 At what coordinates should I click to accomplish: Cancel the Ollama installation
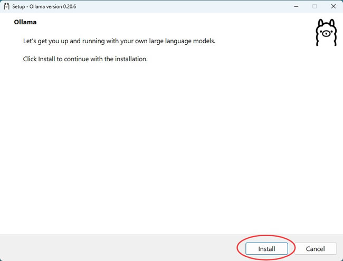(x=315, y=248)
